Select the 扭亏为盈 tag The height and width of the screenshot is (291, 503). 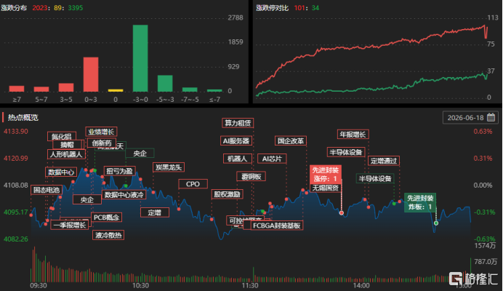119,171
